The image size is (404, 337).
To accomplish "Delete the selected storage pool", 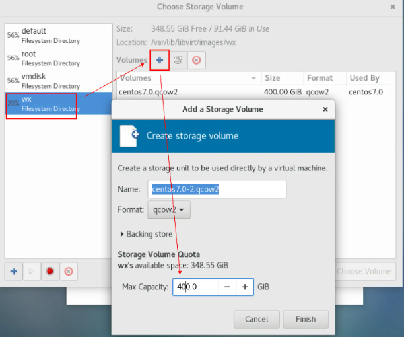I will [x=69, y=271].
